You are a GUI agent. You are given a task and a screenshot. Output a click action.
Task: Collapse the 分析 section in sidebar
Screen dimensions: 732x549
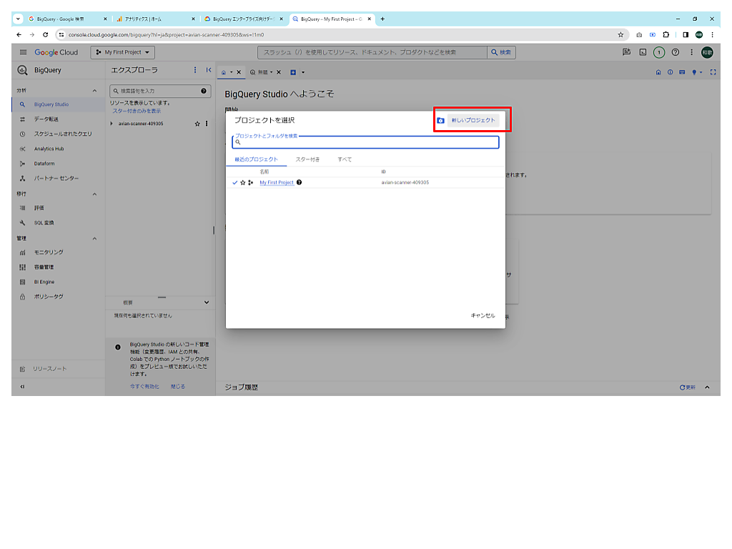[94, 91]
